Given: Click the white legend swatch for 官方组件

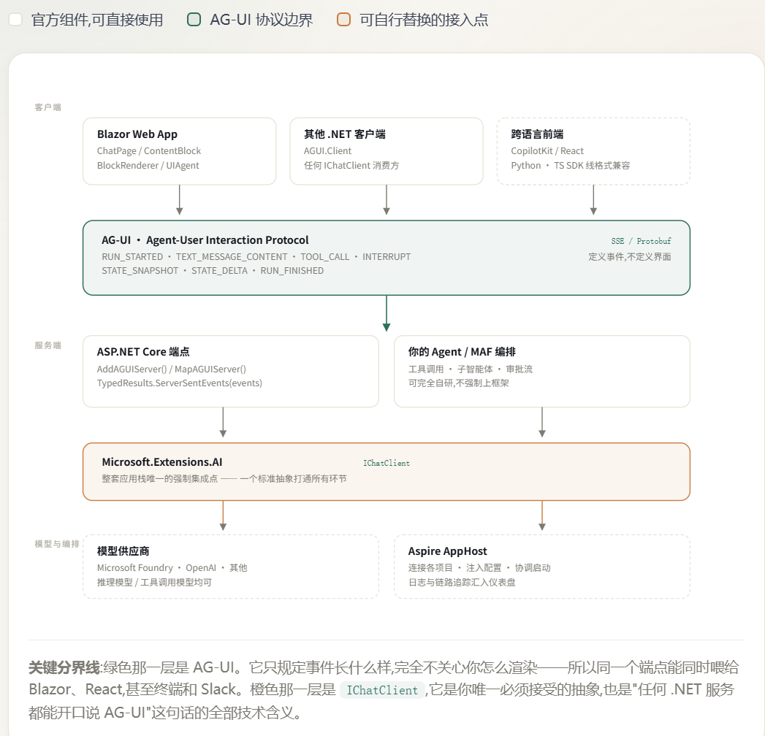Looking at the screenshot, I should tap(15, 20).
